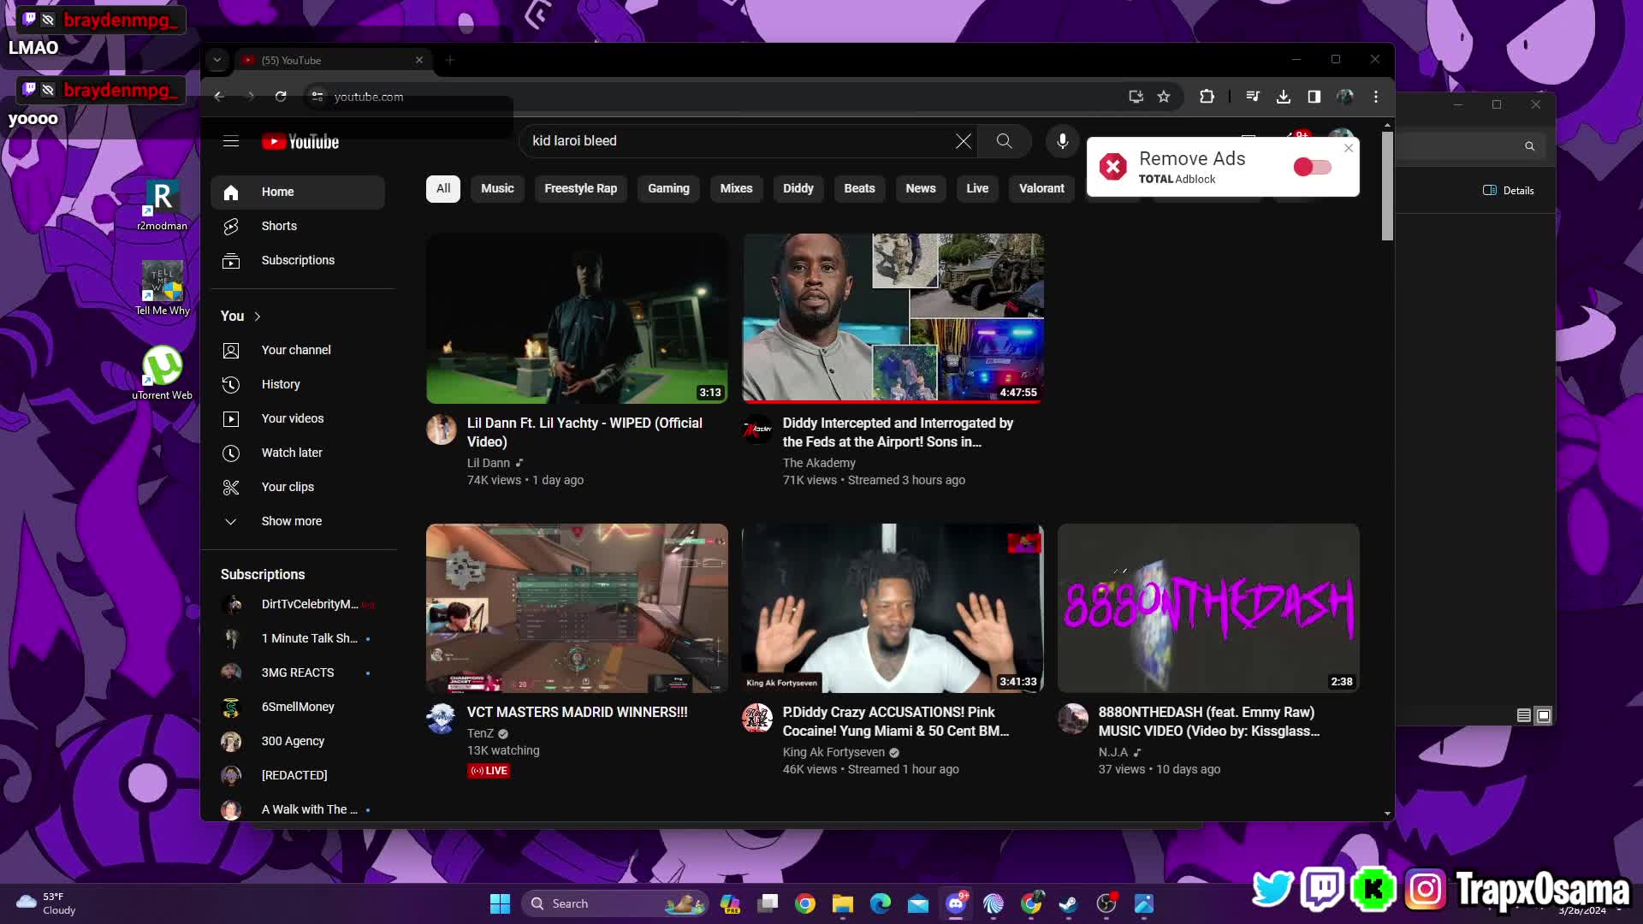1643x924 pixels.
Task: Bookmark this page with the star icon
Action: (1164, 97)
